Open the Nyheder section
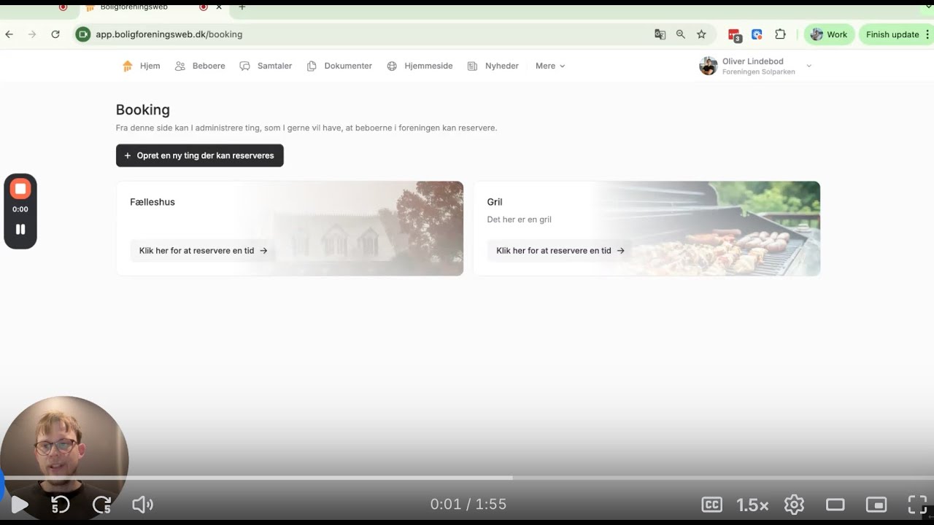 point(493,66)
